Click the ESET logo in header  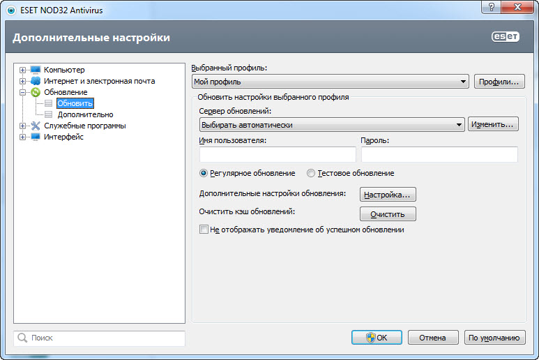(x=506, y=37)
